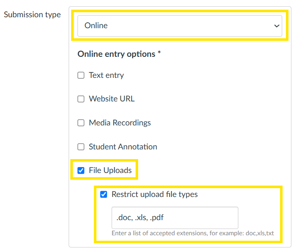Click the 'Online entry options' heading
This screenshot has height=250, width=299.
coord(116,54)
